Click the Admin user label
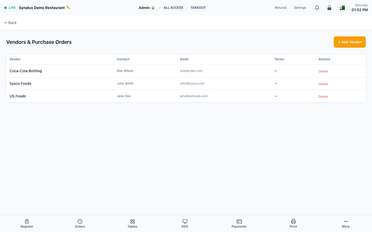The image size is (372, 232). [x=144, y=8]
